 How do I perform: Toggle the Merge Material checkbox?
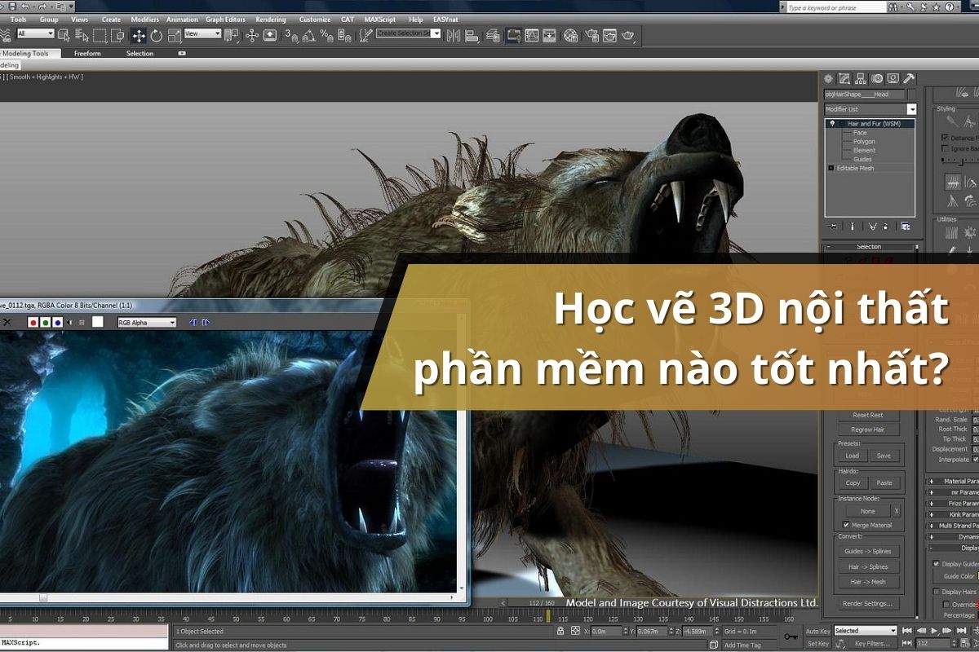(x=846, y=525)
